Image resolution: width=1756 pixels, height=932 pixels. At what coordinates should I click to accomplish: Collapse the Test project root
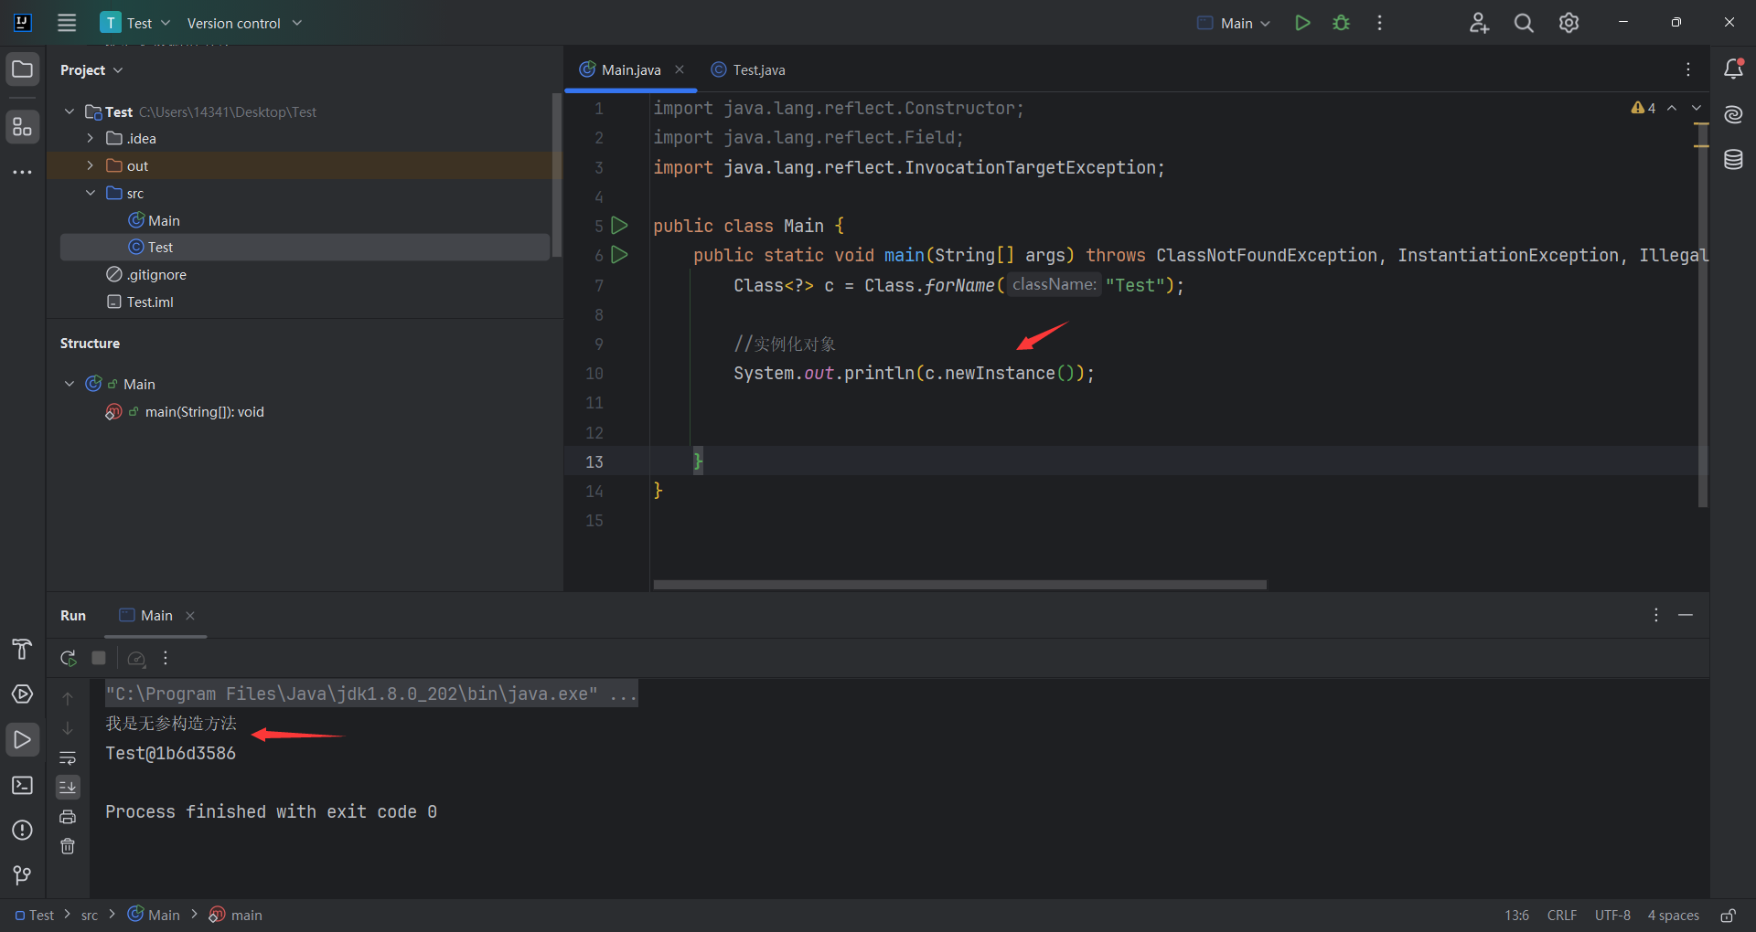point(70,111)
